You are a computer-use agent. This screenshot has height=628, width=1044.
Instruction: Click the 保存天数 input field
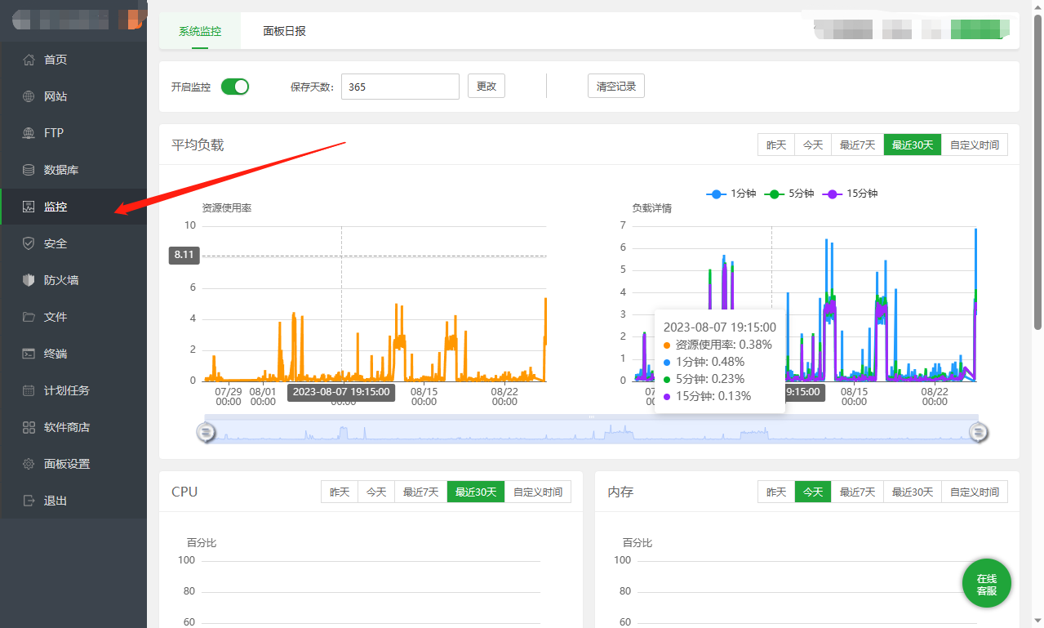(400, 87)
